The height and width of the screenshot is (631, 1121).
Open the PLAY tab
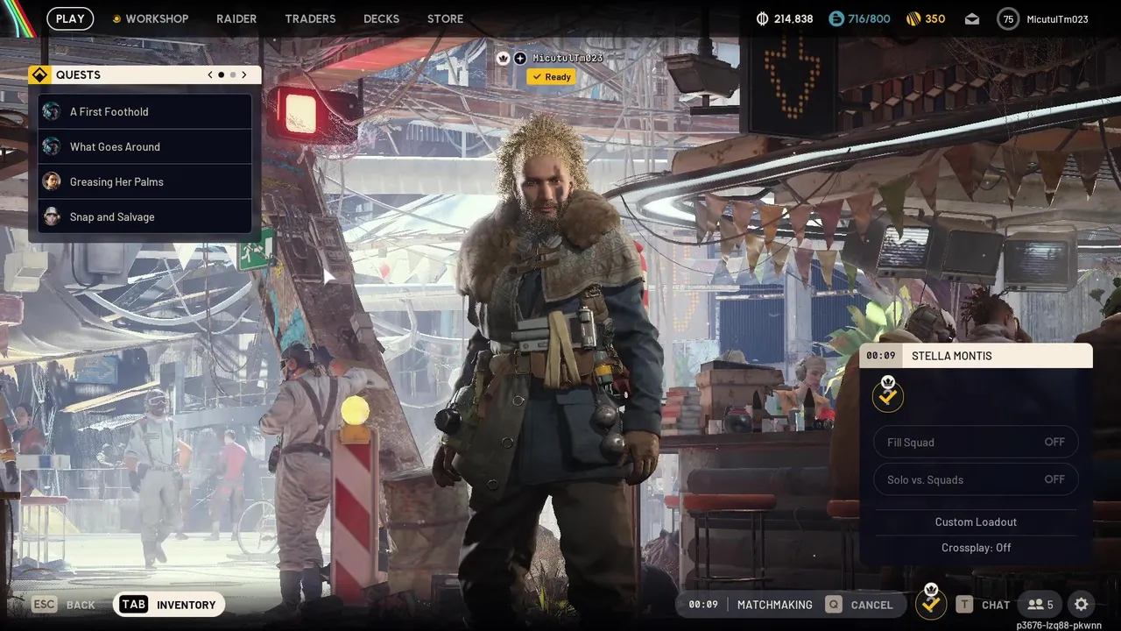tap(70, 18)
